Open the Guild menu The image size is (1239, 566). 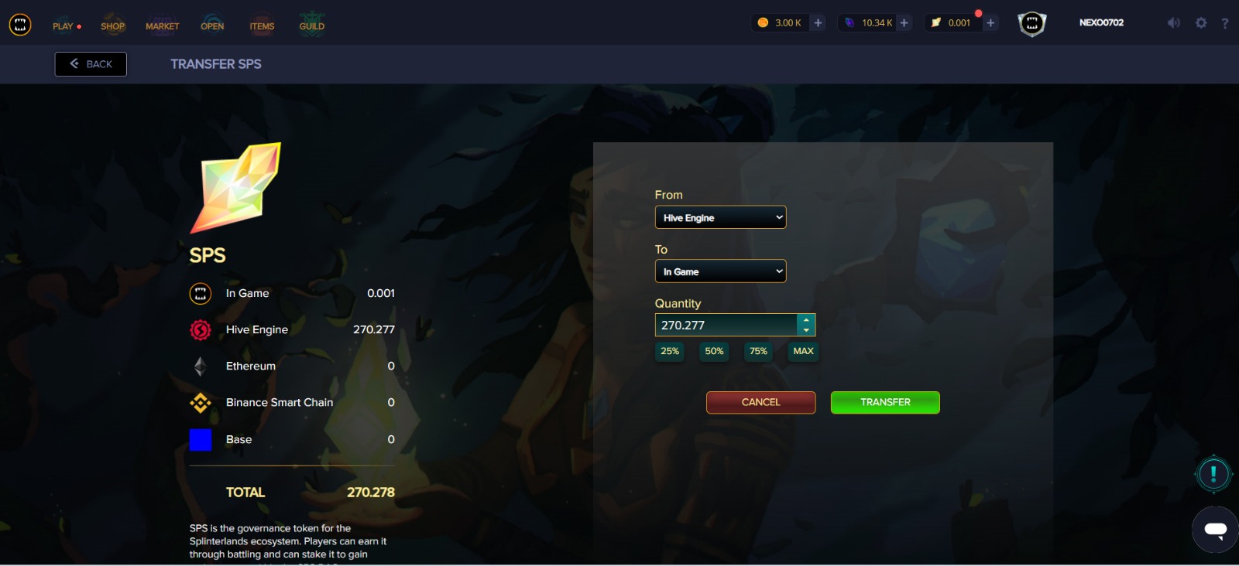[312, 26]
